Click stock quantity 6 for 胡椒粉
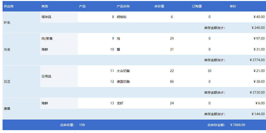 pos(172,17)
